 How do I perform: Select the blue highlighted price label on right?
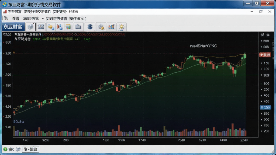click(265, 107)
